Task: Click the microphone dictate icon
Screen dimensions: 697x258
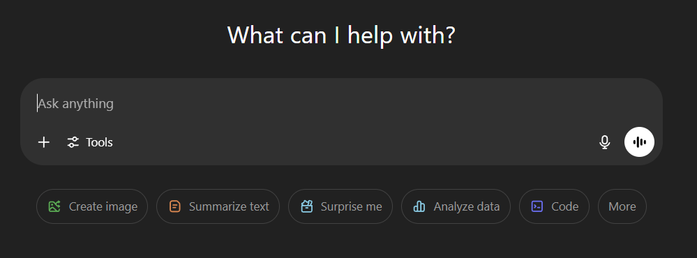Action: pyautogui.click(x=604, y=142)
